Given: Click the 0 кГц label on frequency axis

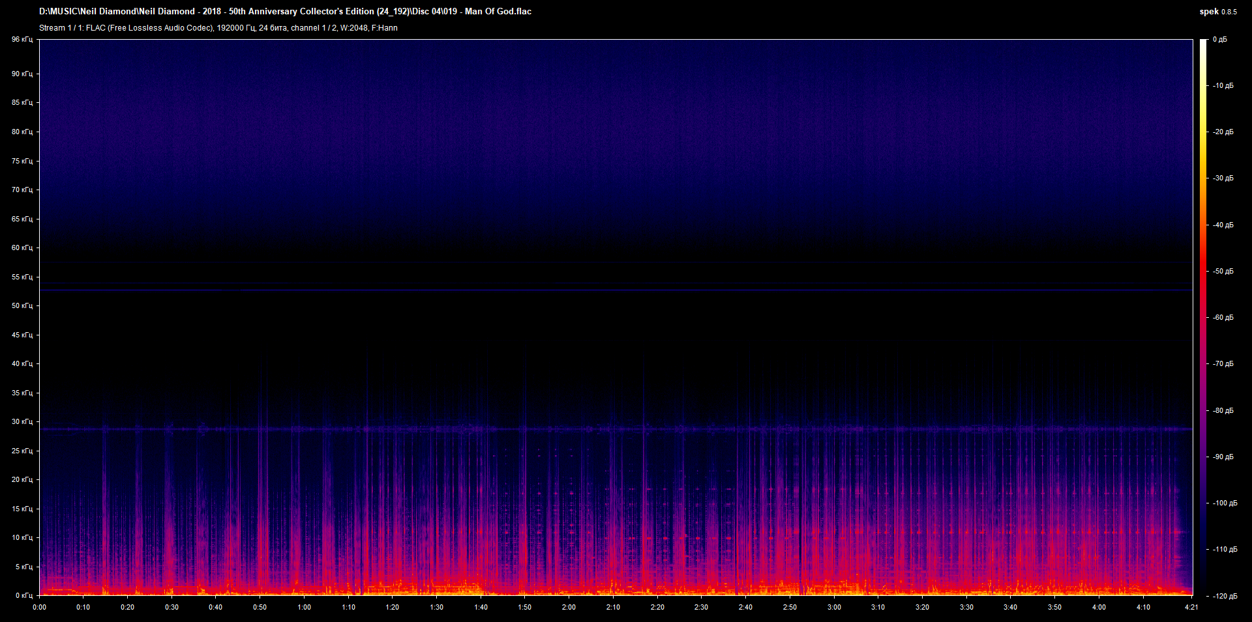Looking at the screenshot, I should coord(24,596).
